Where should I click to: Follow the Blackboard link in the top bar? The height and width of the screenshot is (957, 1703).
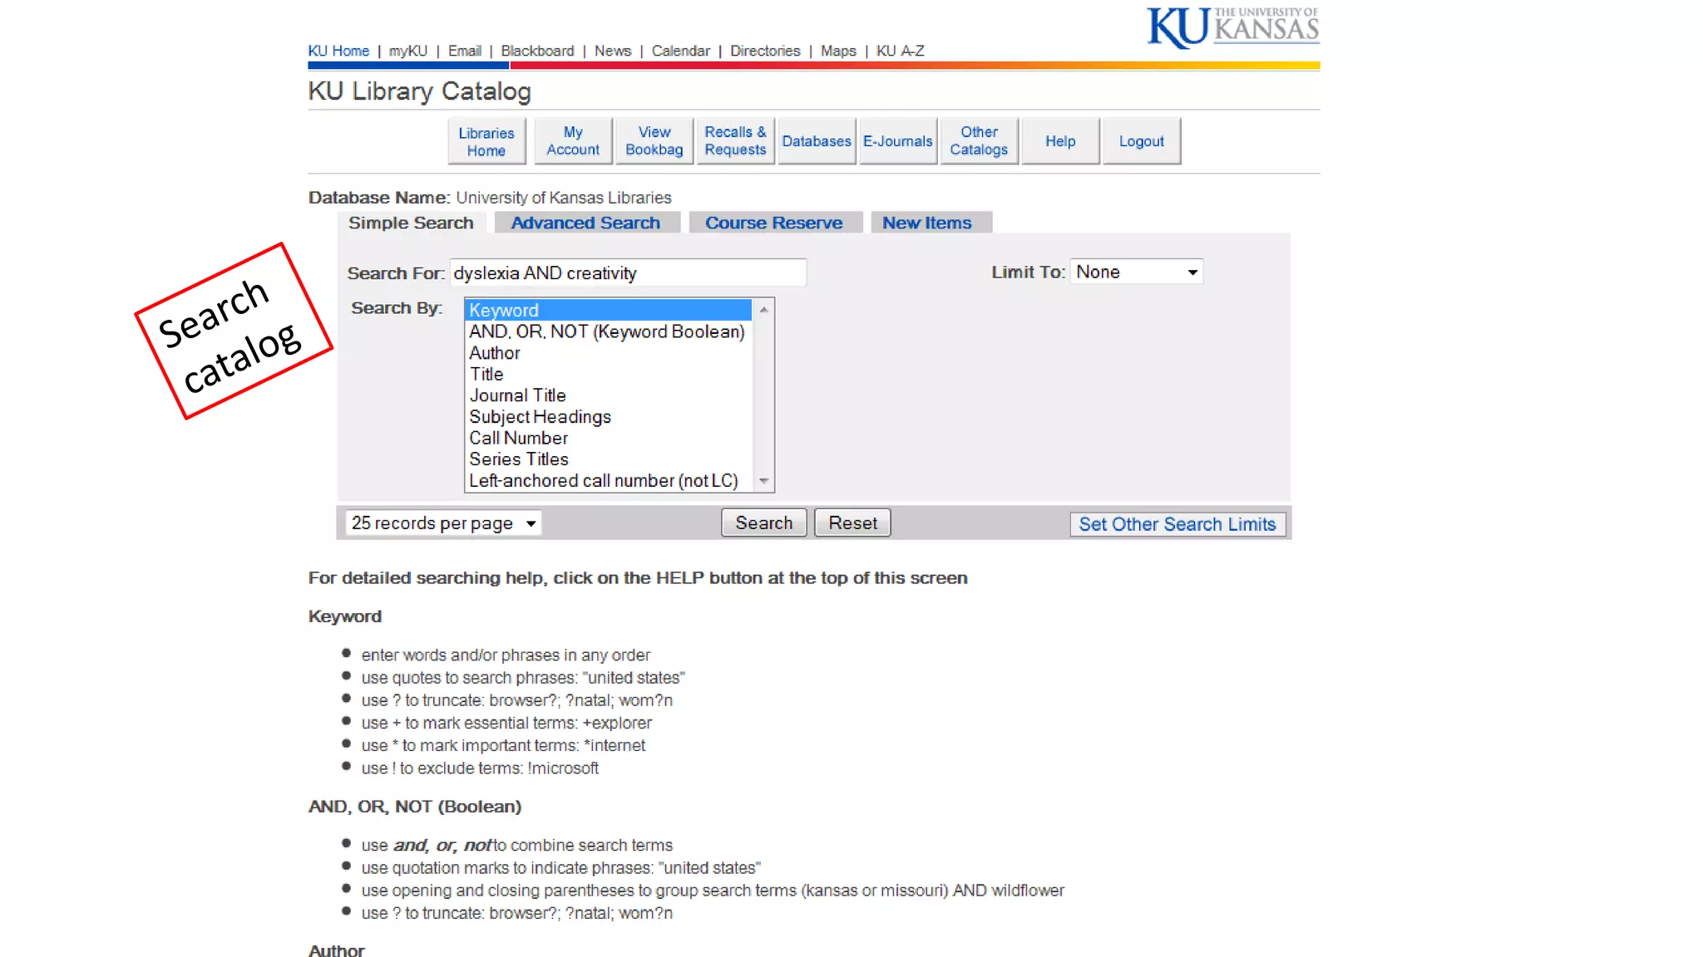[x=537, y=51]
